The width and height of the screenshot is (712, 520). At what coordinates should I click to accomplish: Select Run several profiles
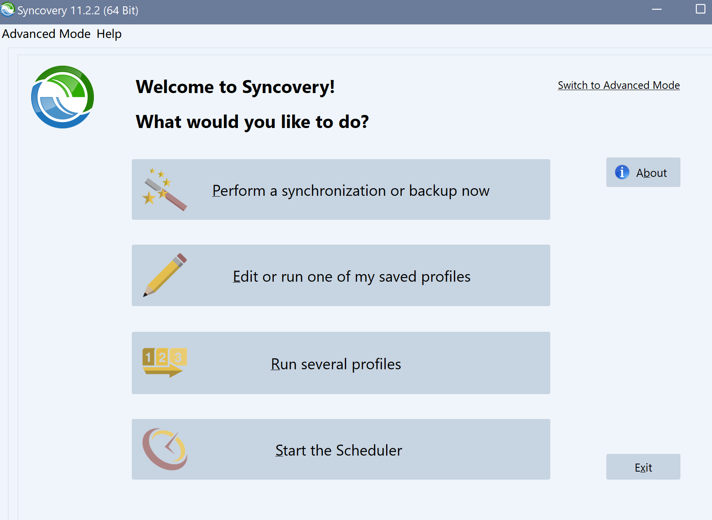pos(341,363)
